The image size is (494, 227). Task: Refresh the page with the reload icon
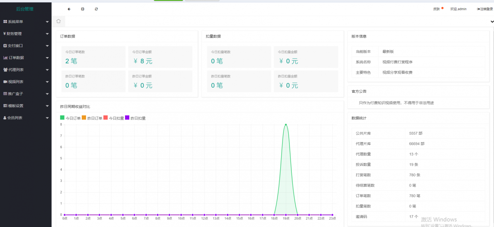(96, 9)
